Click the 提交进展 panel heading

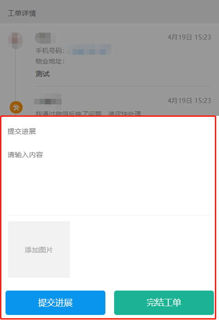[22, 131]
